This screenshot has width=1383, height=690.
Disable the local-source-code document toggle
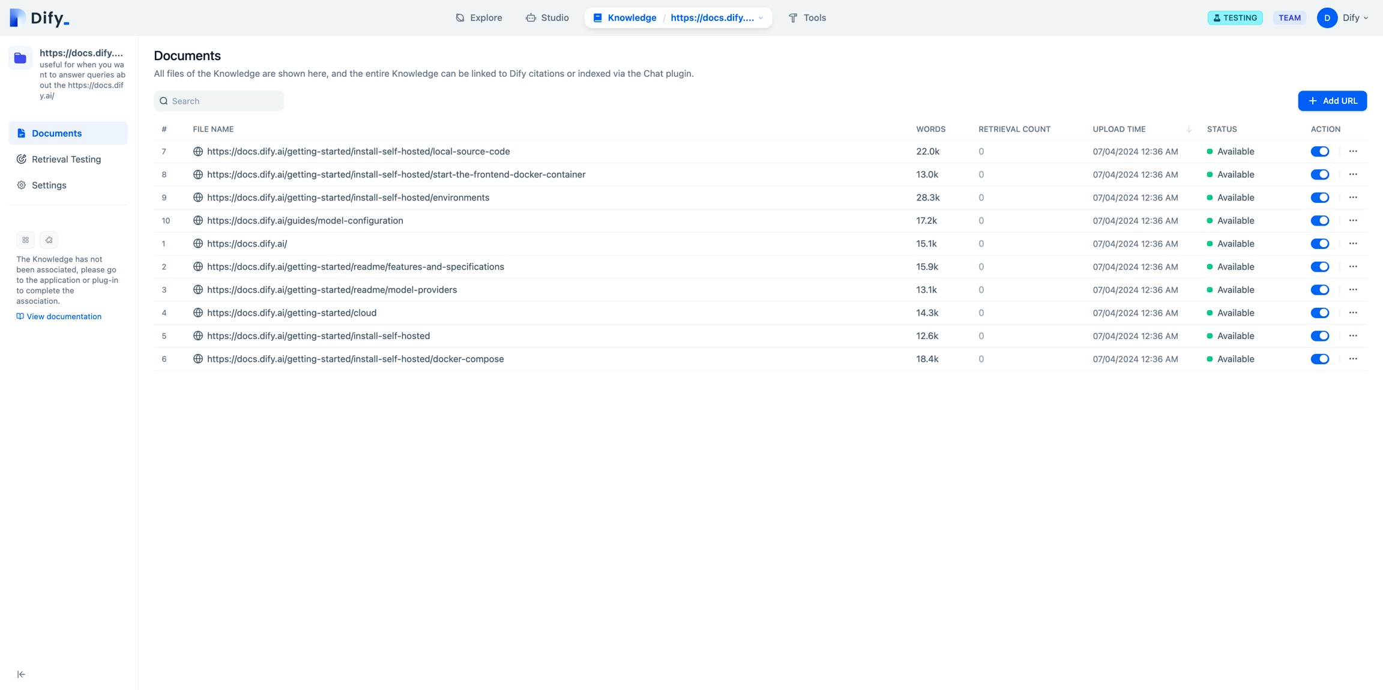(1319, 151)
